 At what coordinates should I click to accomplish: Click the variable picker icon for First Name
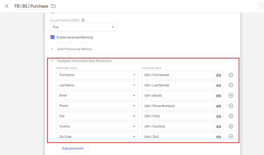(x=219, y=75)
